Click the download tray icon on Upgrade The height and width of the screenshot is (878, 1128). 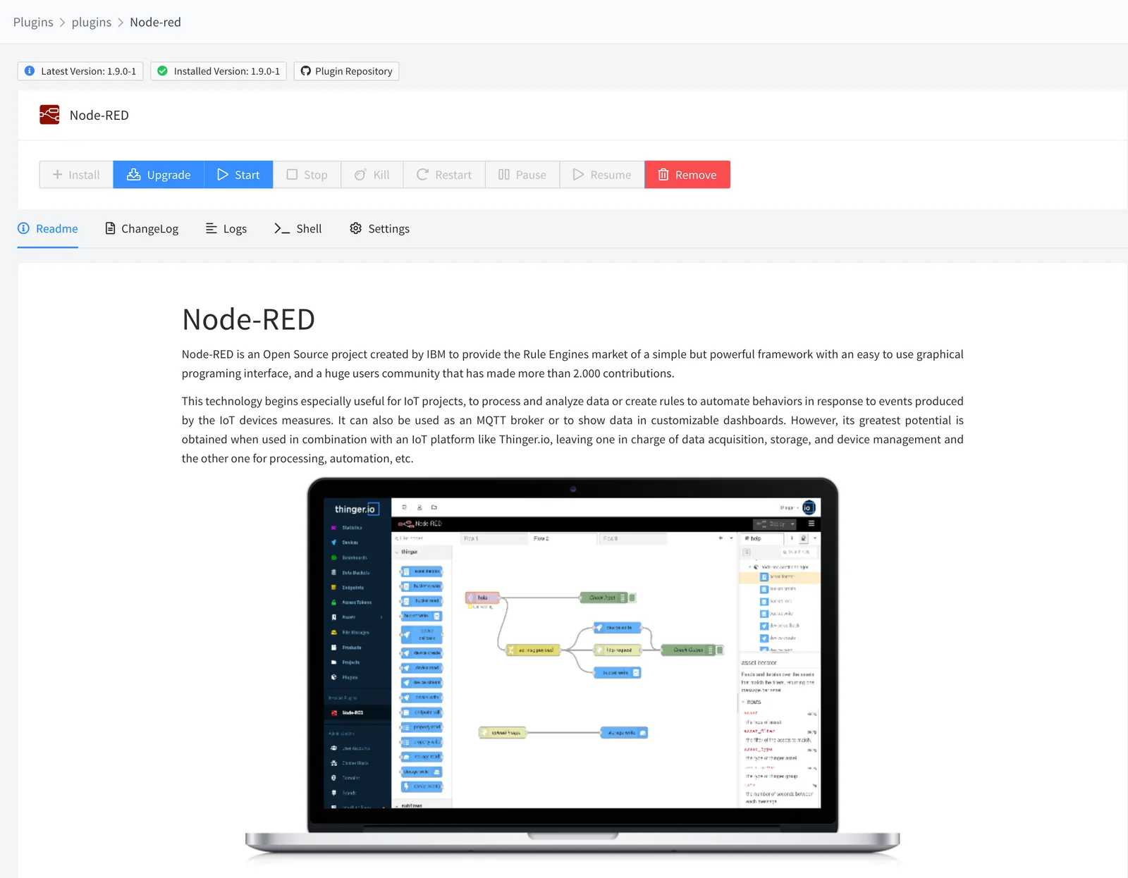133,175
